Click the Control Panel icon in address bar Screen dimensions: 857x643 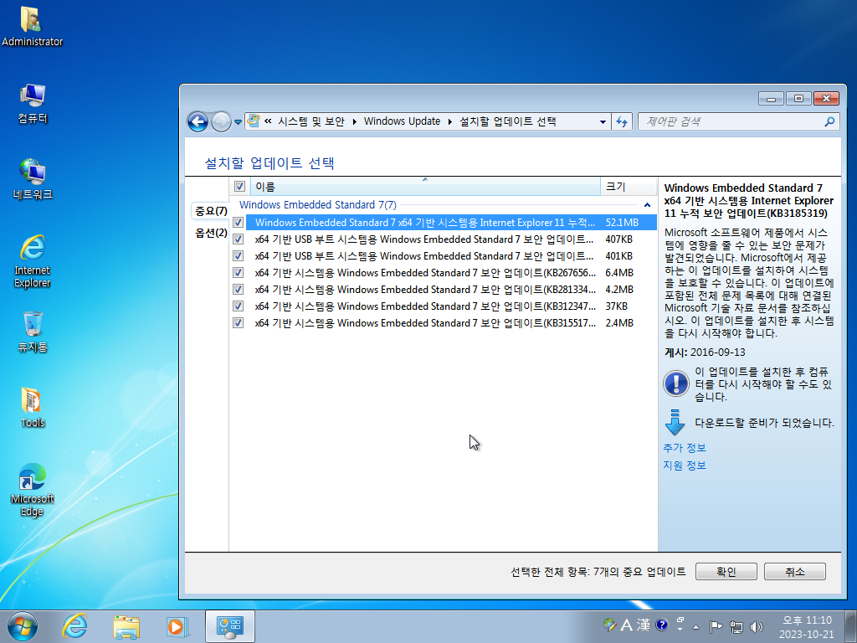point(254,121)
